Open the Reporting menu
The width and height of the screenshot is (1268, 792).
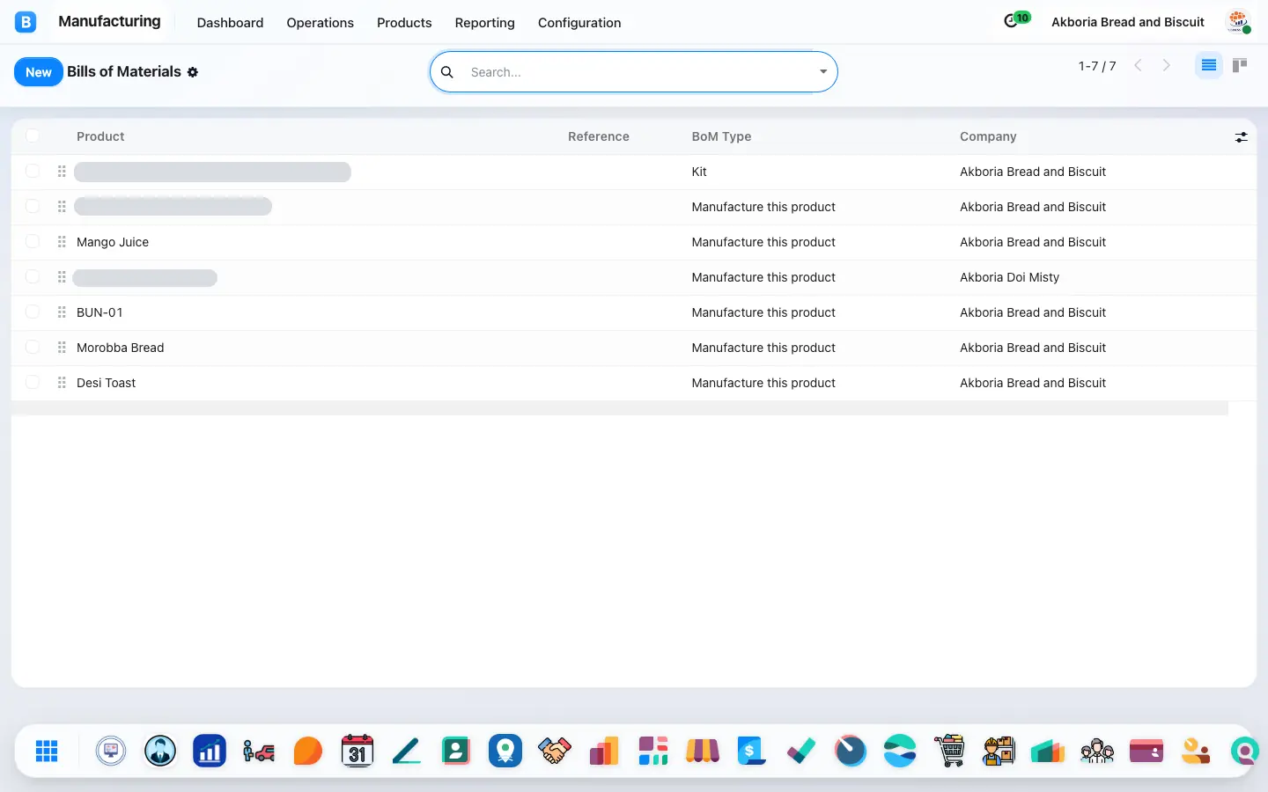[x=484, y=23]
